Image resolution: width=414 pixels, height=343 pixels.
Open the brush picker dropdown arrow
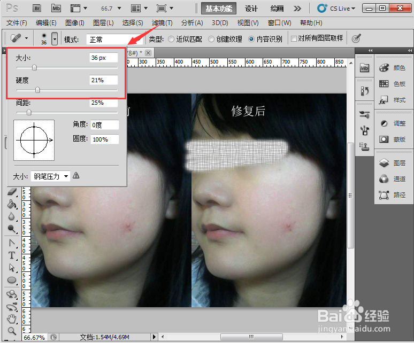(55, 39)
